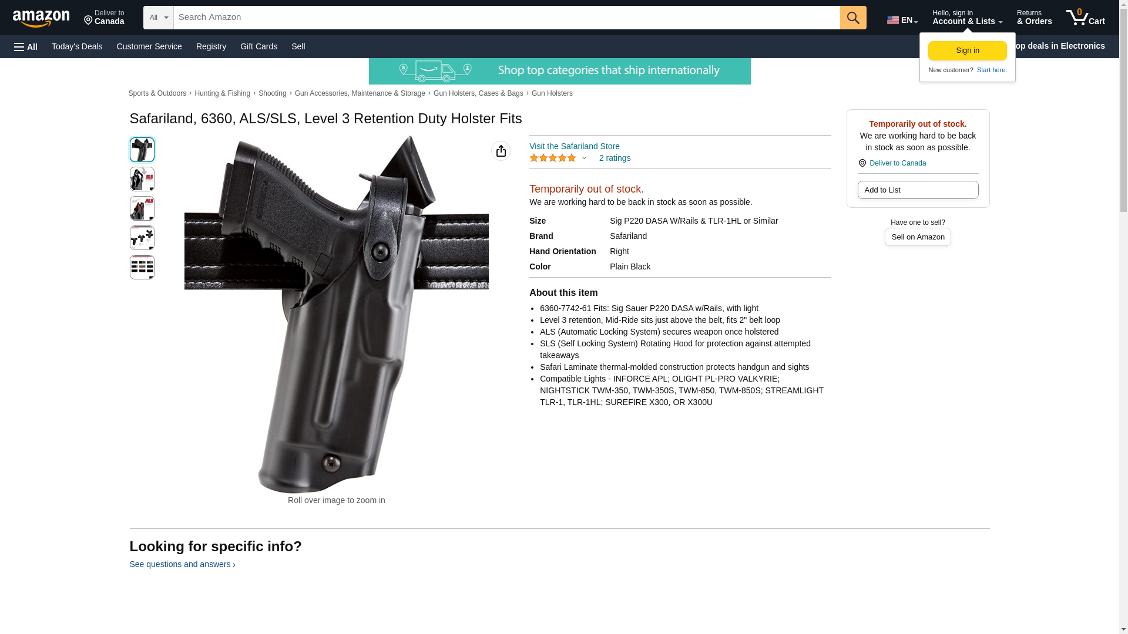Viewport: 1128px width, 634px height.
Task: Open the Gift Cards nav item
Action: point(258,46)
